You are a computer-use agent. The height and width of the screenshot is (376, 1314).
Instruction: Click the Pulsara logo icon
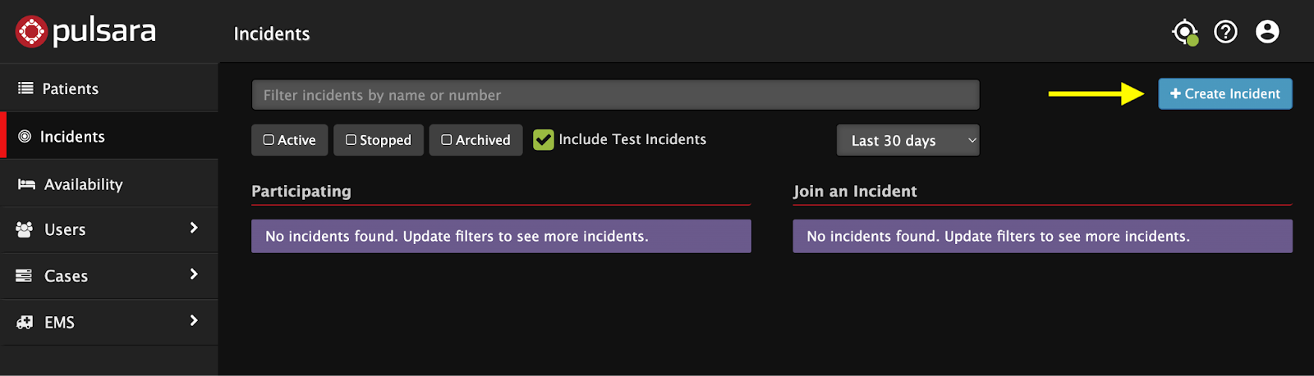(x=31, y=32)
